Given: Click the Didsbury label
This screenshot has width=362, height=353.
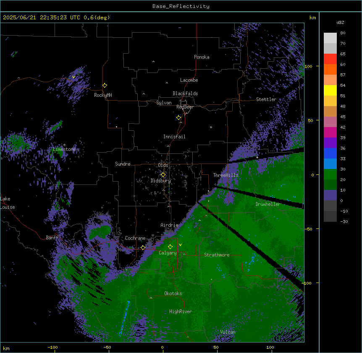Looking at the screenshot, I should pyautogui.click(x=161, y=181).
